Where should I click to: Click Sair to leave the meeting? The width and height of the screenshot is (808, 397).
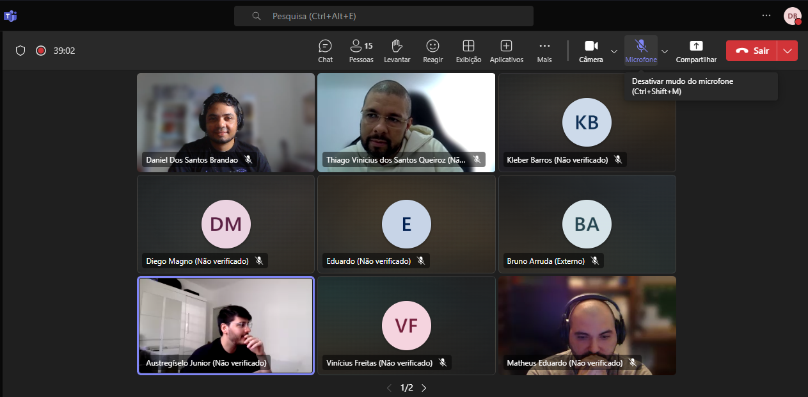click(752, 51)
